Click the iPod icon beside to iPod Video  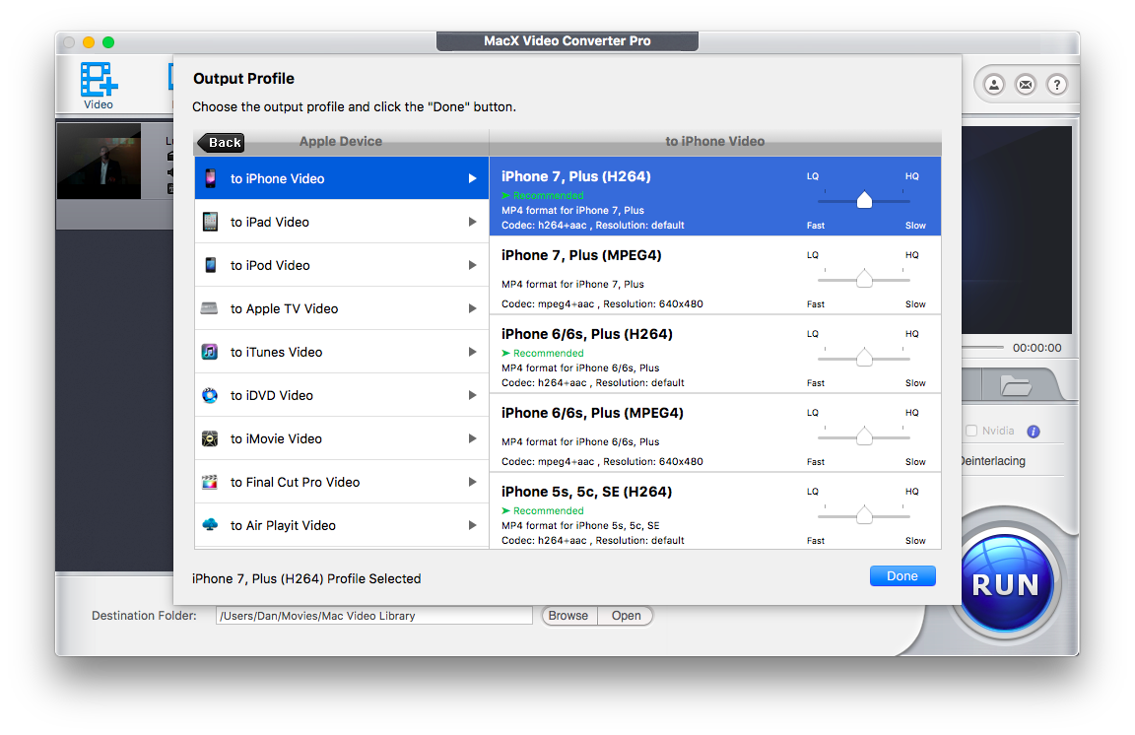[x=210, y=265]
